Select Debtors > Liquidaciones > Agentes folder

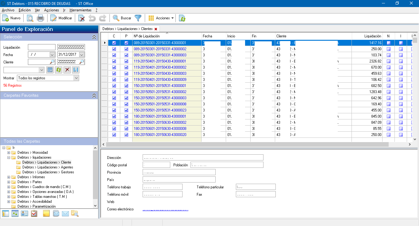click(48, 167)
